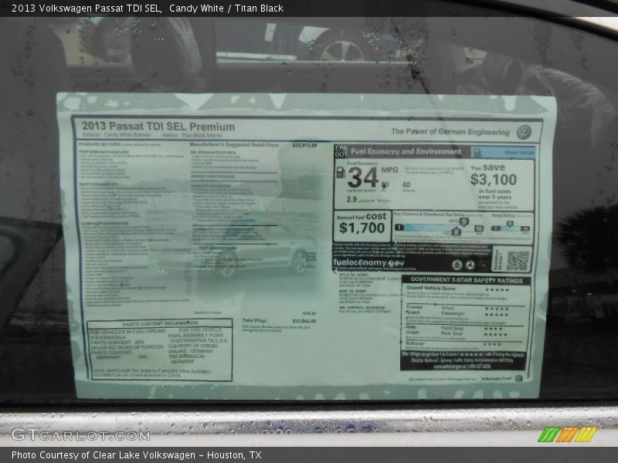Click the Photo Courtesy of Clear Lake Volkswagen caption
The image size is (618, 463).
[x=136, y=455]
